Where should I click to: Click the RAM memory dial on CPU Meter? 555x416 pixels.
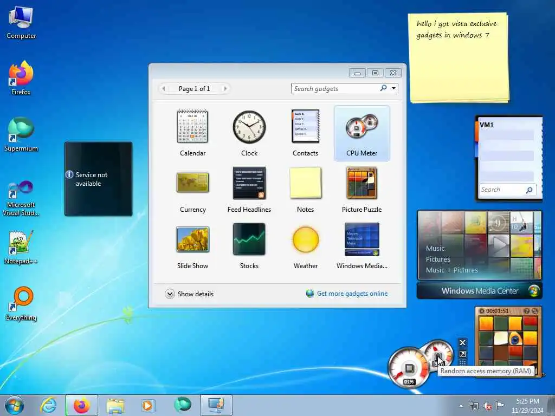[439, 355]
